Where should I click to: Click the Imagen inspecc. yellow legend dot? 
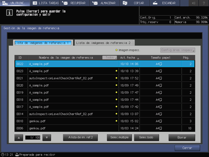coord(116,50)
